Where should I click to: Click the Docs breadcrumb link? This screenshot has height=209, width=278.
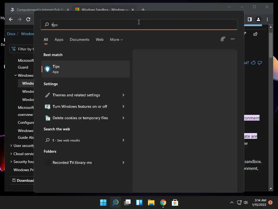[x=11, y=34]
